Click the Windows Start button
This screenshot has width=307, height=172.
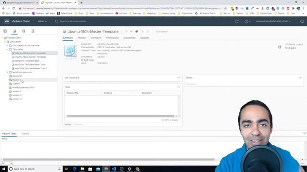pyautogui.click(x=4, y=169)
